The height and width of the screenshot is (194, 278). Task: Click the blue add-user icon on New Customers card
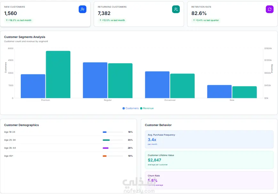[x=83, y=9]
